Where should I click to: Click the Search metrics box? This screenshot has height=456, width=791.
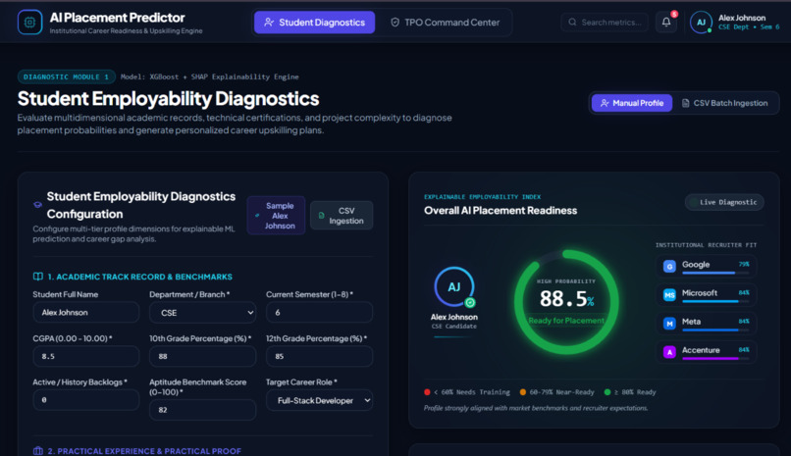point(605,23)
